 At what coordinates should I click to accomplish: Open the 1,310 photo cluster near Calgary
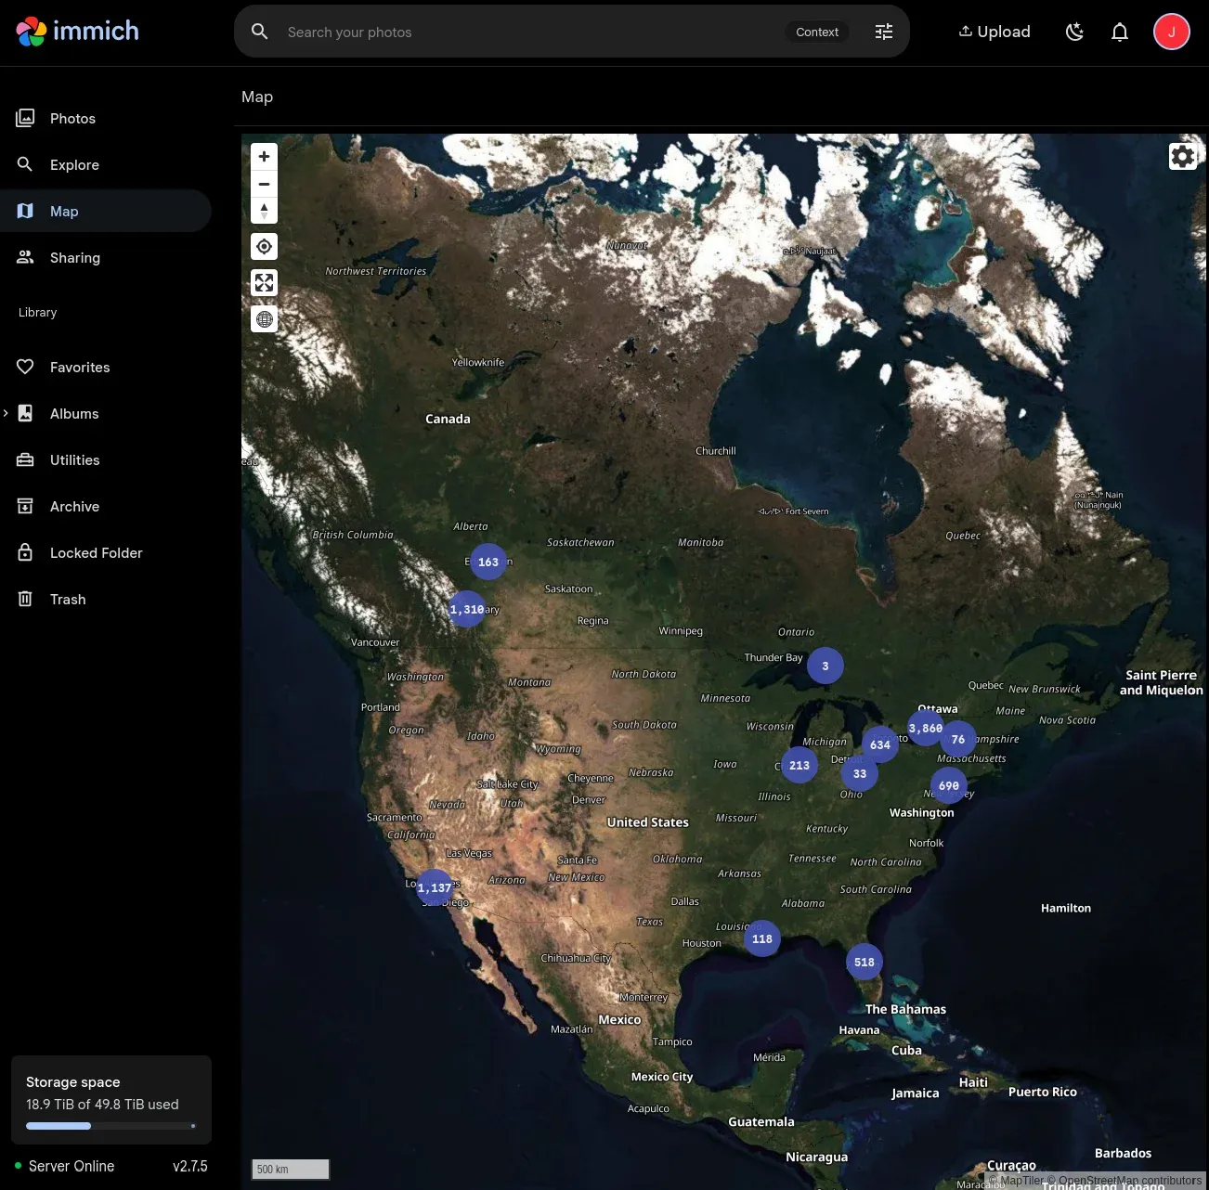(467, 609)
